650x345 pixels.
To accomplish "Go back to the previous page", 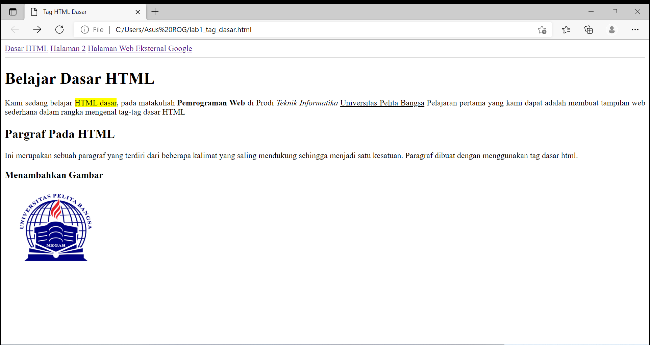I will (x=15, y=30).
